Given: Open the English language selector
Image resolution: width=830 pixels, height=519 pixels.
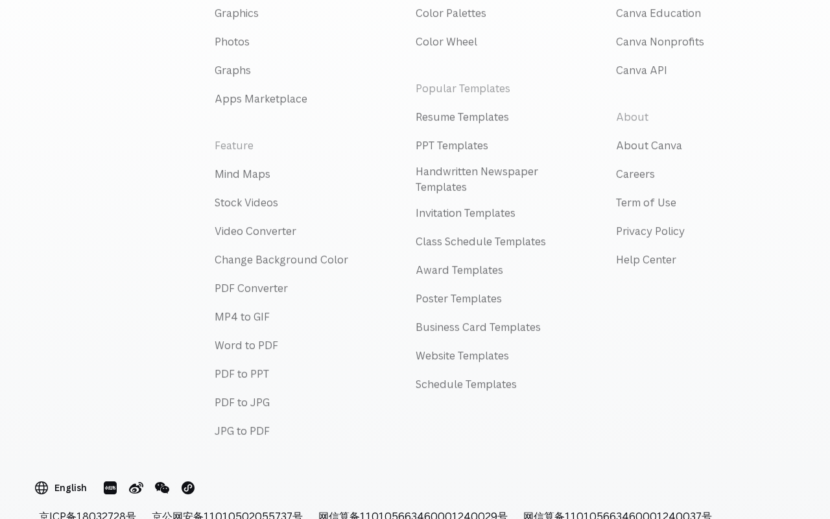Looking at the screenshot, I should (61, 488).
